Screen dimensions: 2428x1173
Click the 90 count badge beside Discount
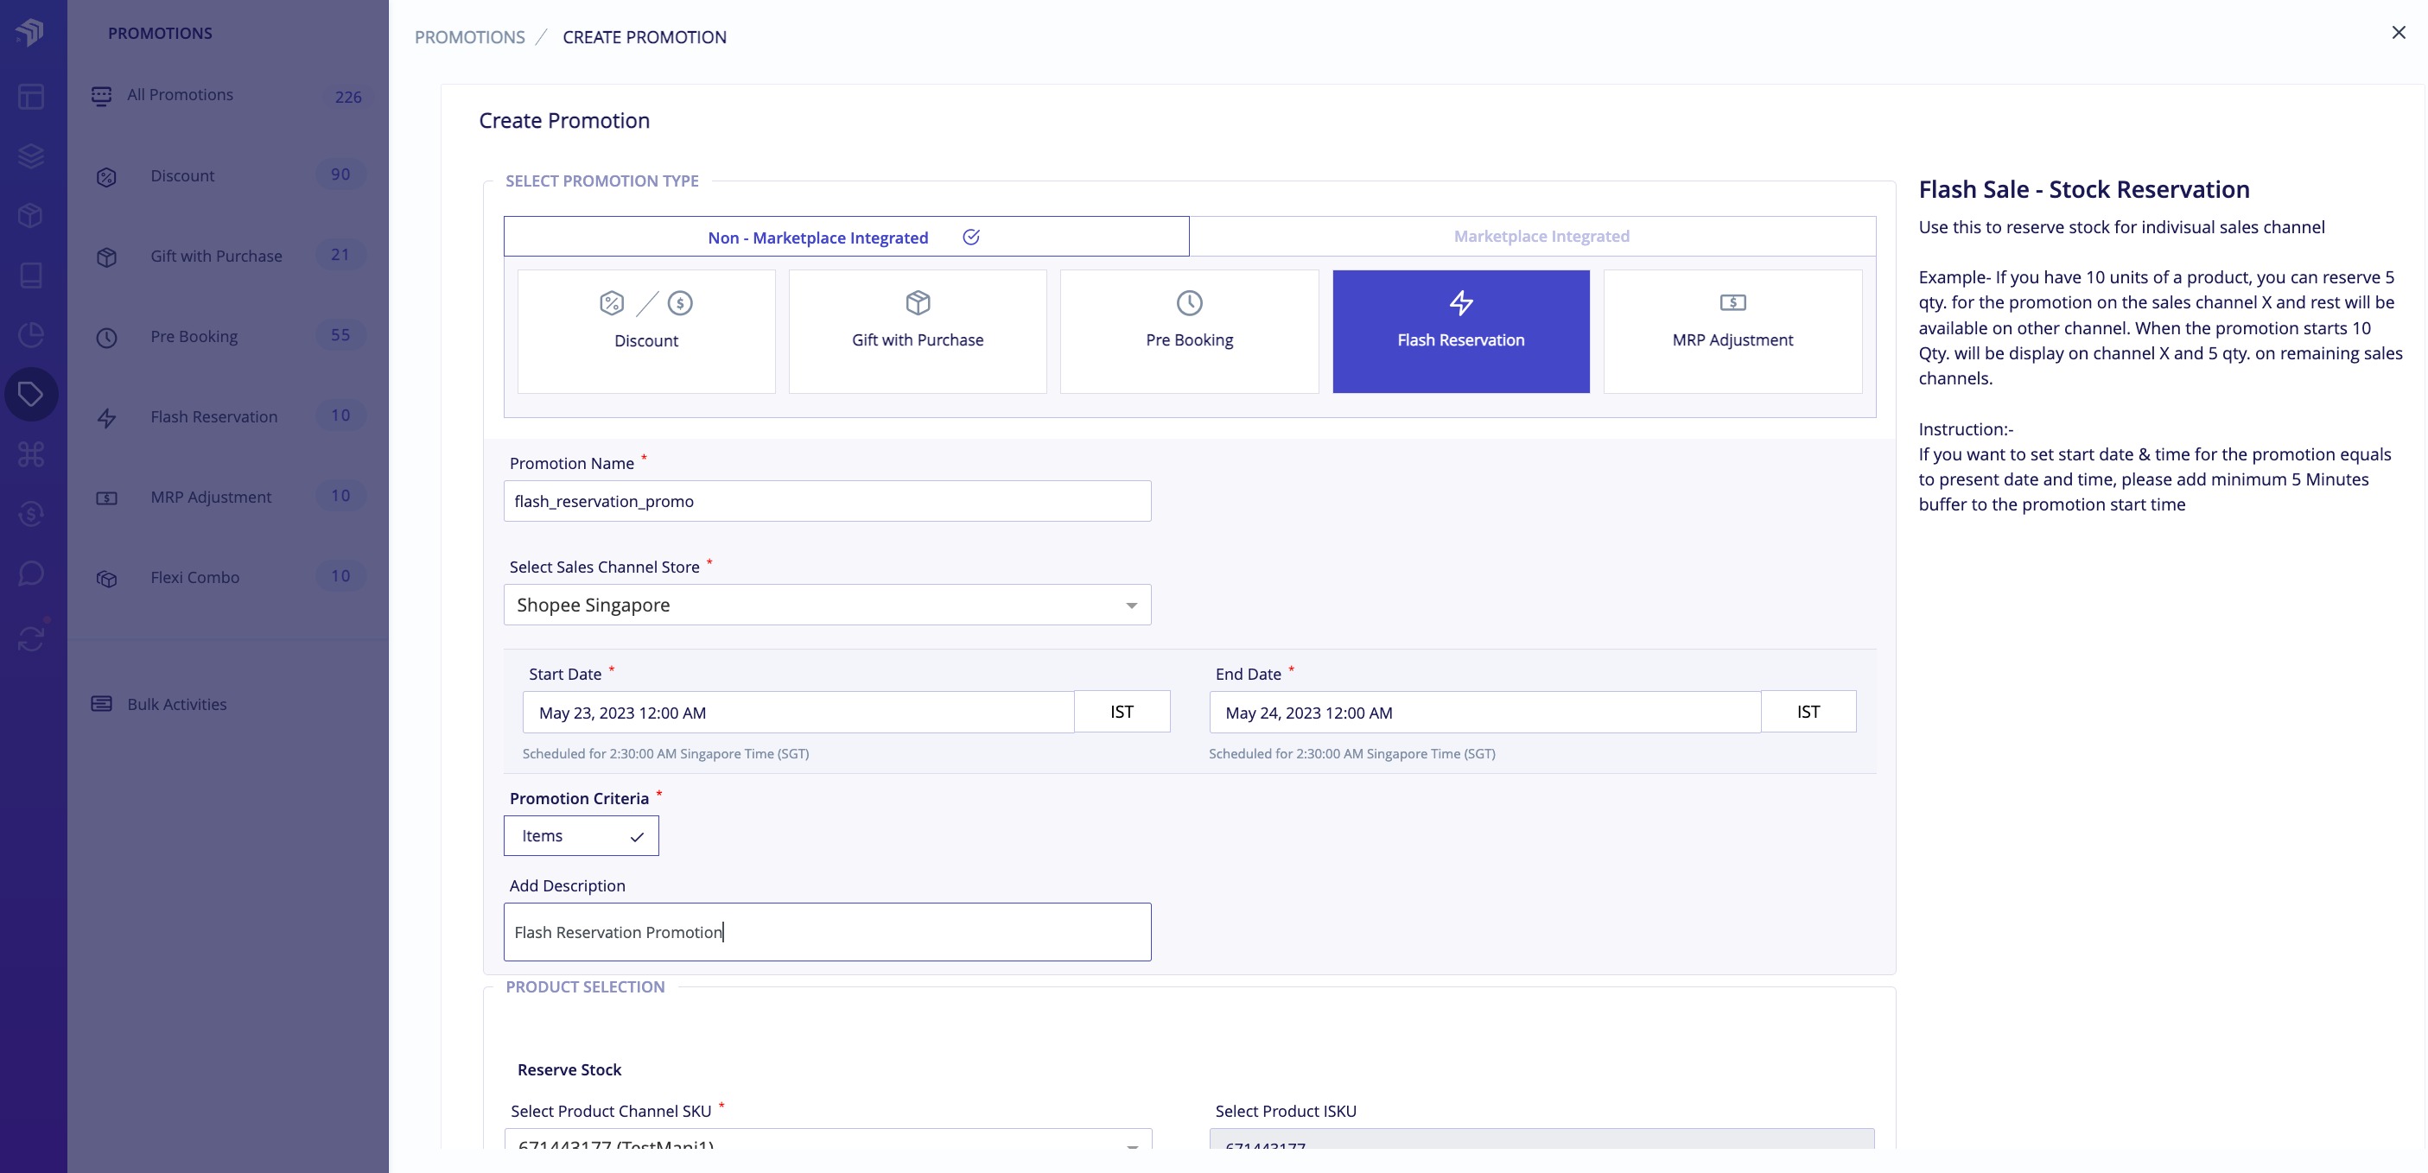point(340,174)
